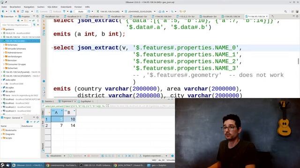This screenshot has height=168, width=300.
Task: Expand the geodoens folder in navigator
Action: [x=1, y=29]
